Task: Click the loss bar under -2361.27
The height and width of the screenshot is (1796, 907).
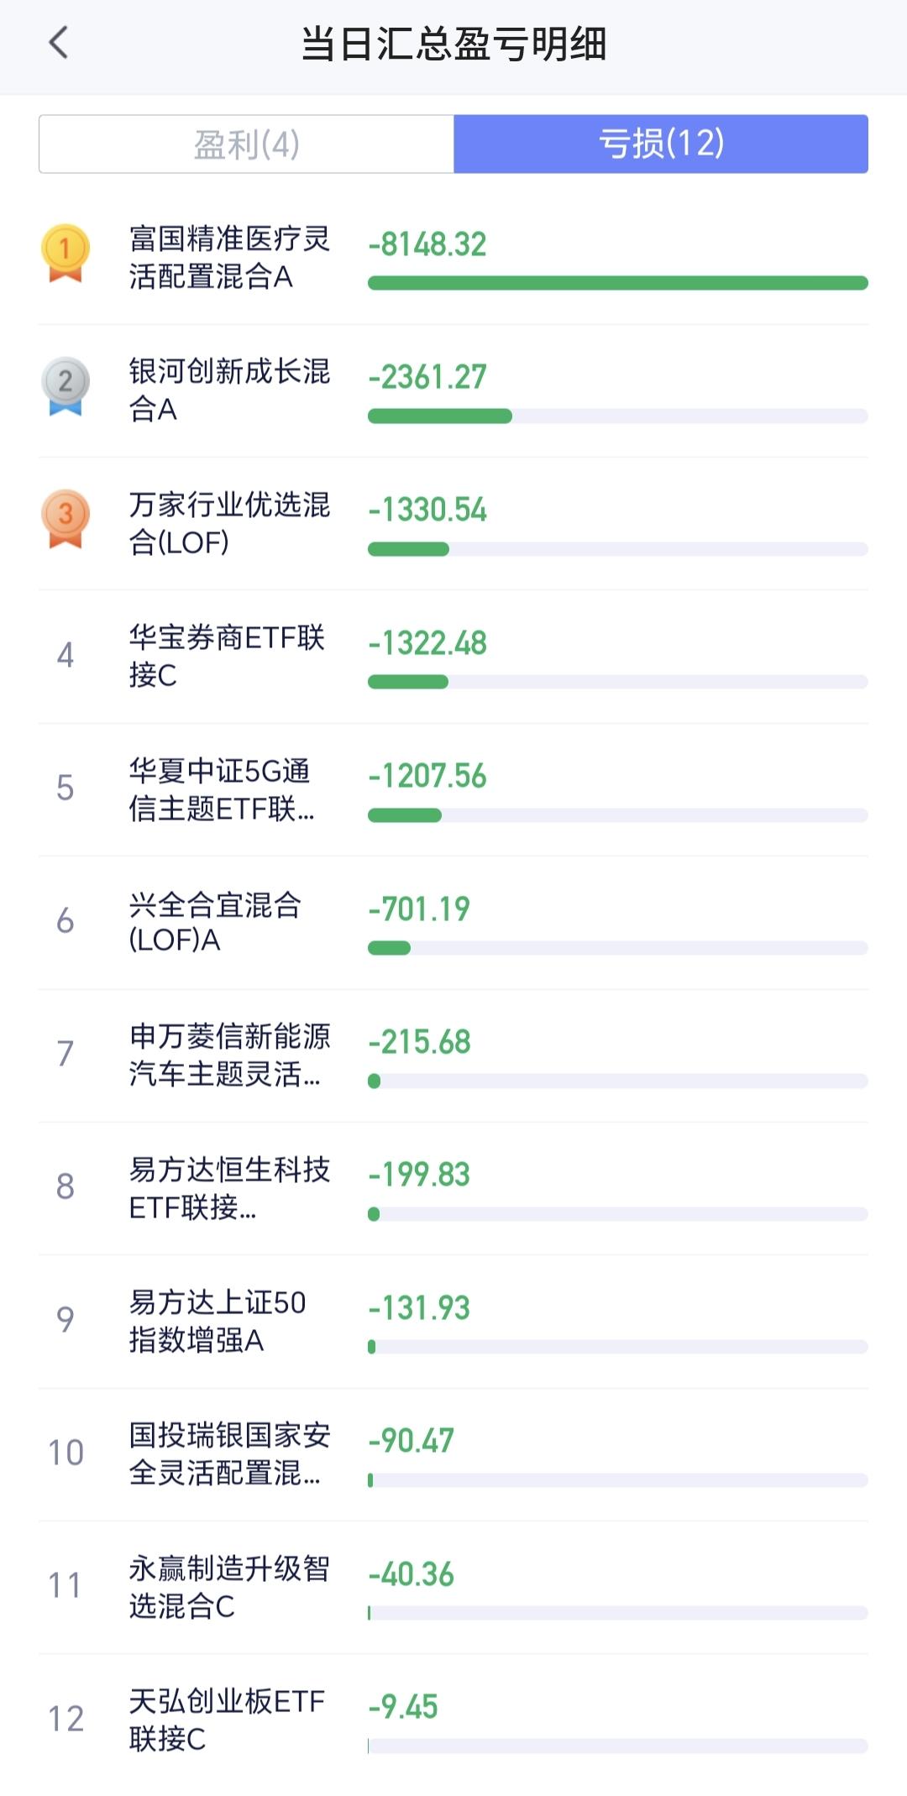Action: pos(618,416)
